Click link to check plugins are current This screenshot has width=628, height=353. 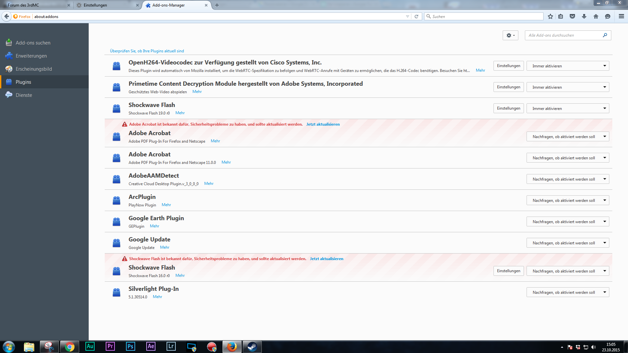tap(147, 51)
